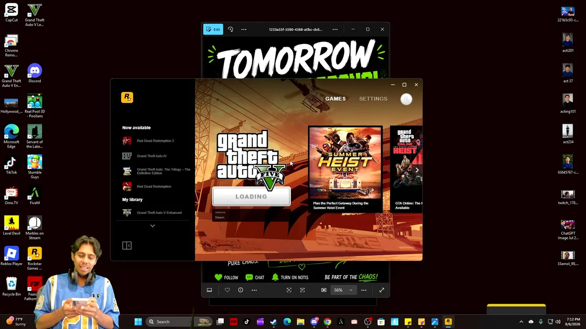Open the ellipsis menu next to zoom dropdown
This screenshot has width=586, height=329.
(364, 290)
